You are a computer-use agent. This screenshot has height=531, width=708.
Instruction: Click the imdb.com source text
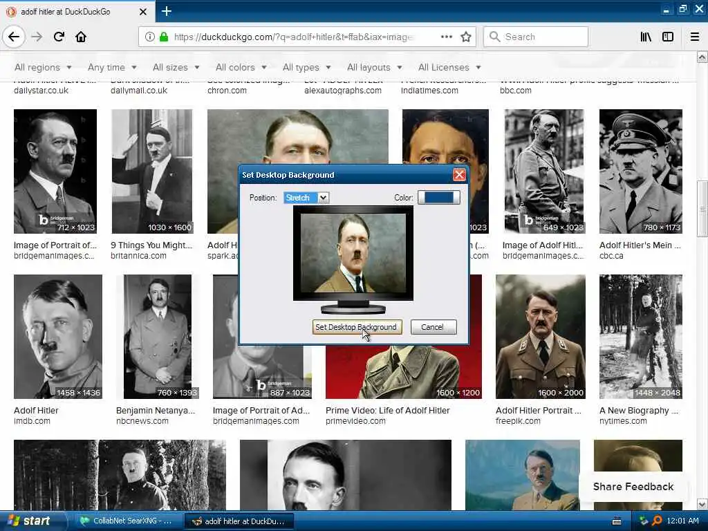pos(32,421)
